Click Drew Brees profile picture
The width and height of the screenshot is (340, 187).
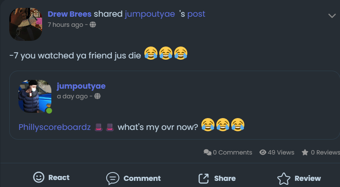(25, 24)
